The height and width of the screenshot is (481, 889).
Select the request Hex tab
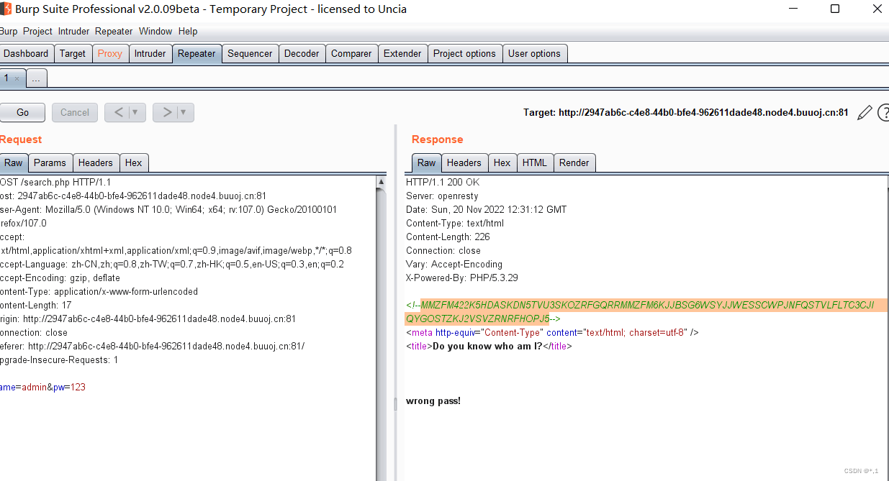click(x=134, y=162)
